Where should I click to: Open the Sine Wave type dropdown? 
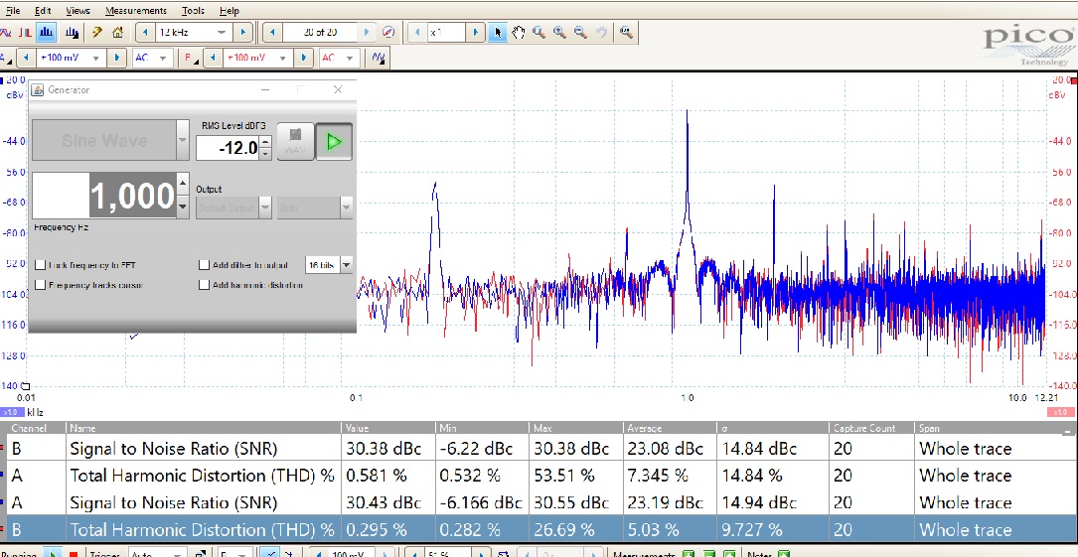coord(182,139)
